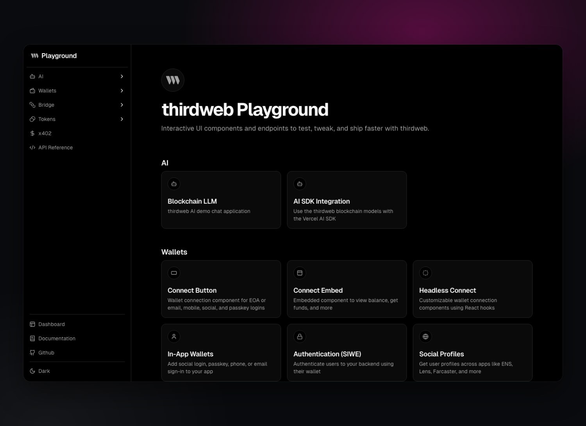Click the globe icon on Social Profiles card
This screenshot has width=586, height=426.
pyautogui.click(x=425, y=337)
